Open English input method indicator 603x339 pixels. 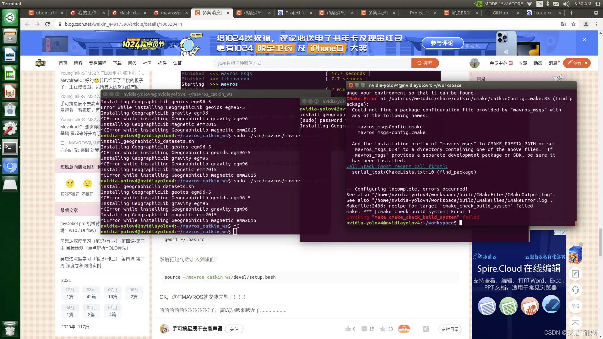coord(540,4)
